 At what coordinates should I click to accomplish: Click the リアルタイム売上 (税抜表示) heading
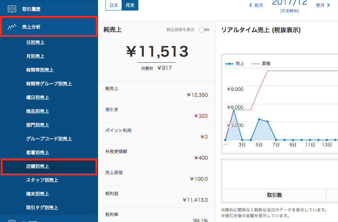261,30
